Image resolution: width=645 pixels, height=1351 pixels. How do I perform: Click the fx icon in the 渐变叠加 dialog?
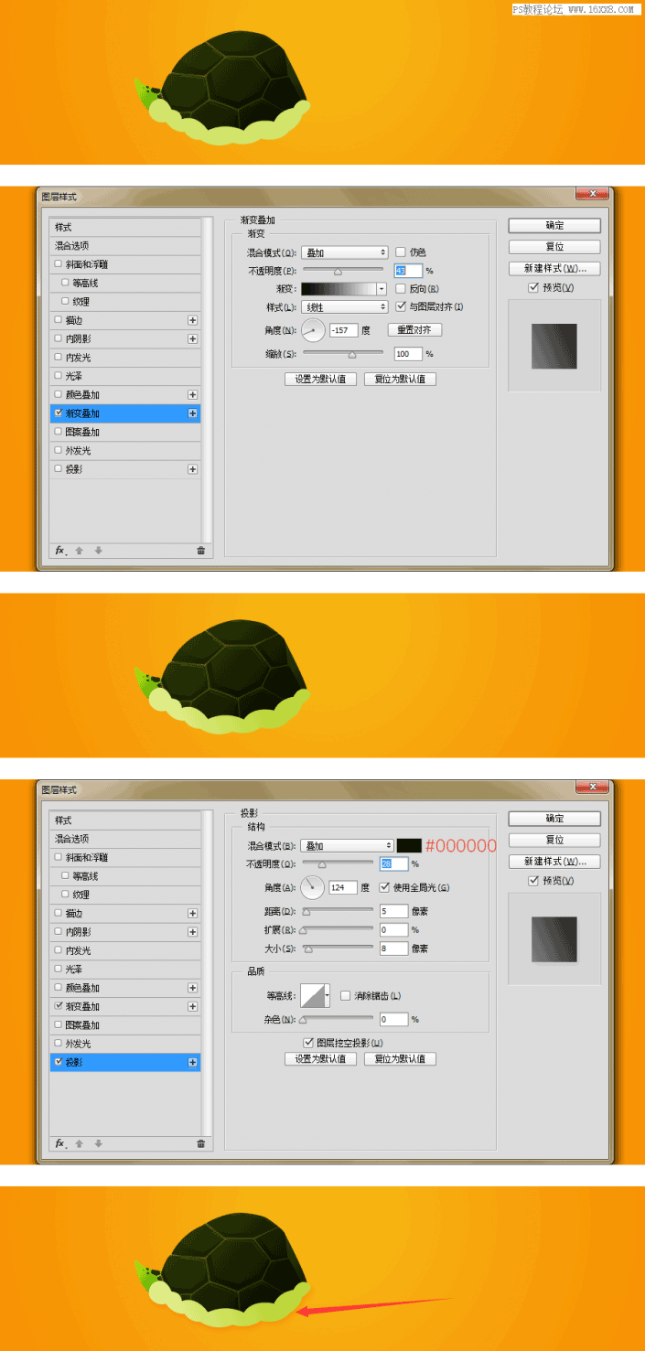pos(60,551)
